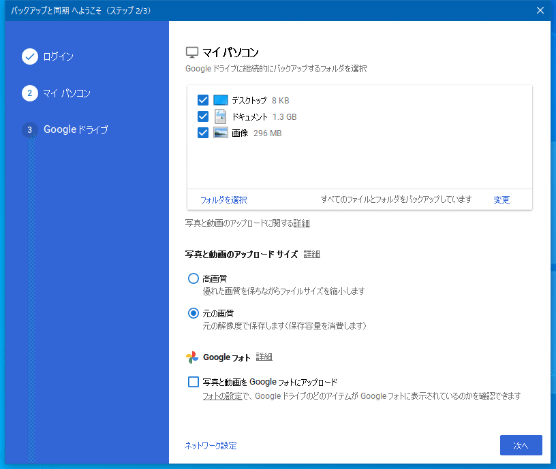Click the 変更 link for backup settings
Image resolution: width=556 pixels, height=469 pixels.
(501, 199)
